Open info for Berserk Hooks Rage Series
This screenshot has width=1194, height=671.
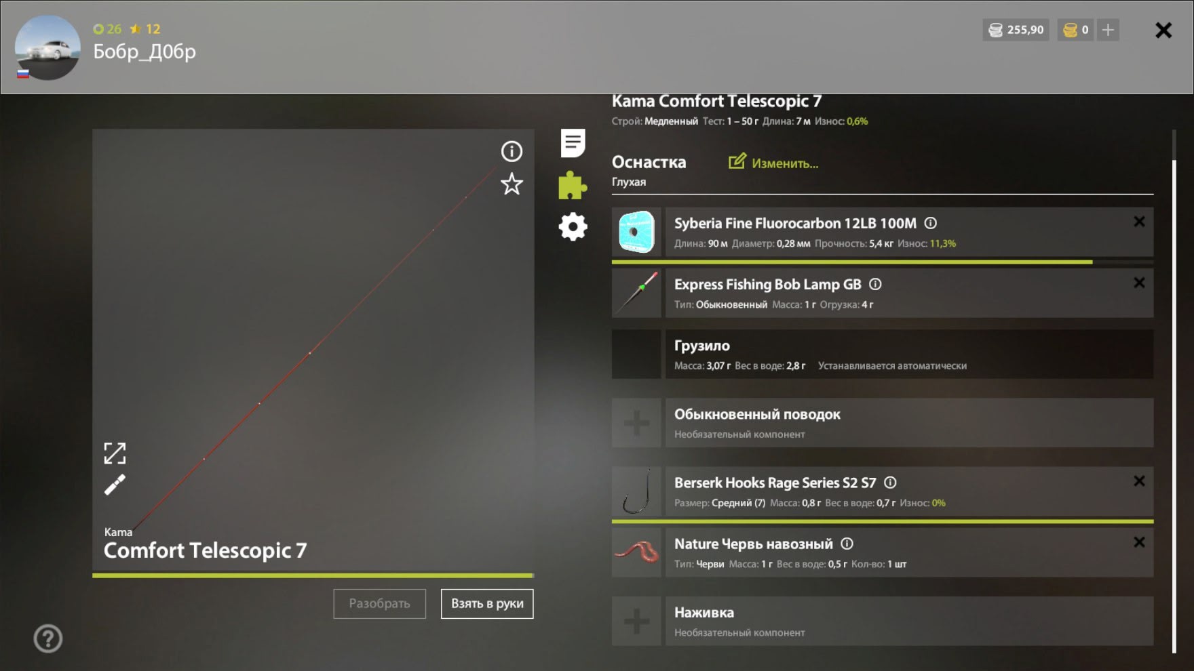(890, 483)
